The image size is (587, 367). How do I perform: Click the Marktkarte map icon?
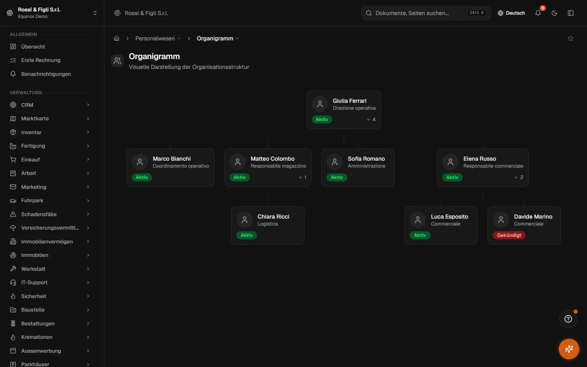[x=13, y=119]
